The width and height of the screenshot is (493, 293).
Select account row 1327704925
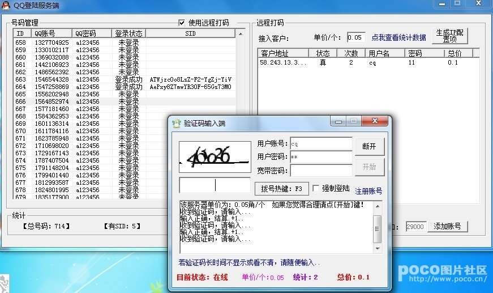pos(125,43)
